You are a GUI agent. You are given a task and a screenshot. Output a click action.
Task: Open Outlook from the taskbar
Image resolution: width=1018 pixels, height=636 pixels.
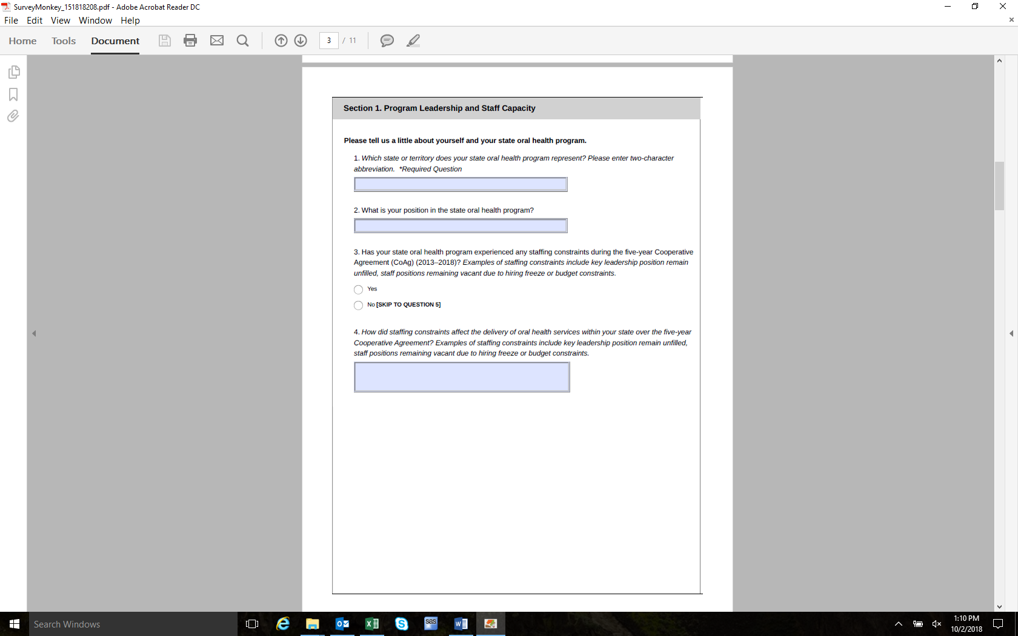342,624
